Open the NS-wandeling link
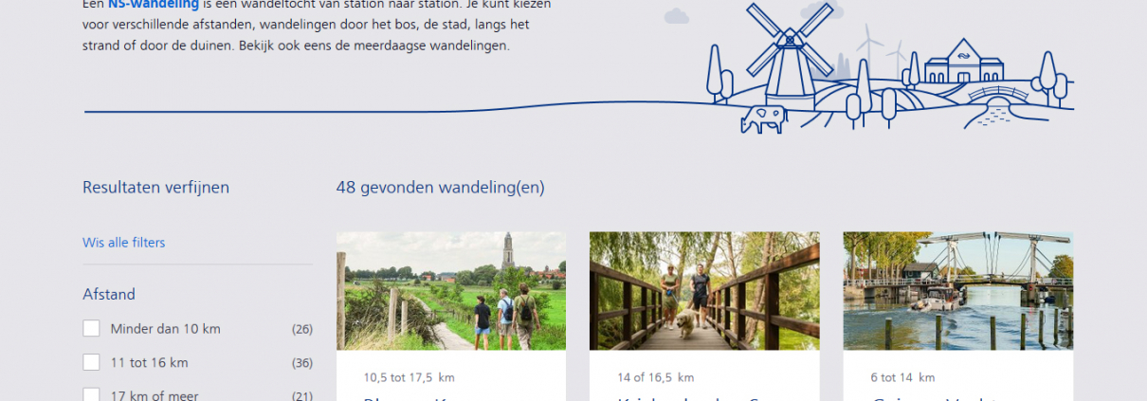Screen dimensions: 1147x401 coord(153,5)
